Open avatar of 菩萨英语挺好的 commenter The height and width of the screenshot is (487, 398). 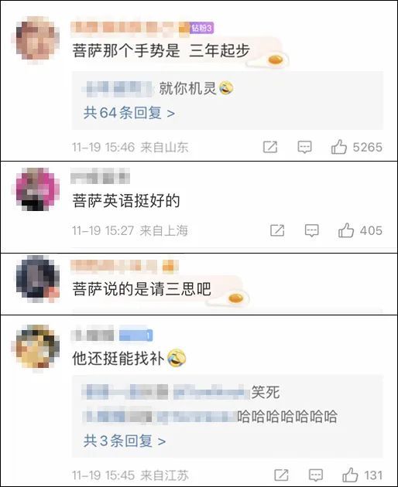[x=38, y=189]
